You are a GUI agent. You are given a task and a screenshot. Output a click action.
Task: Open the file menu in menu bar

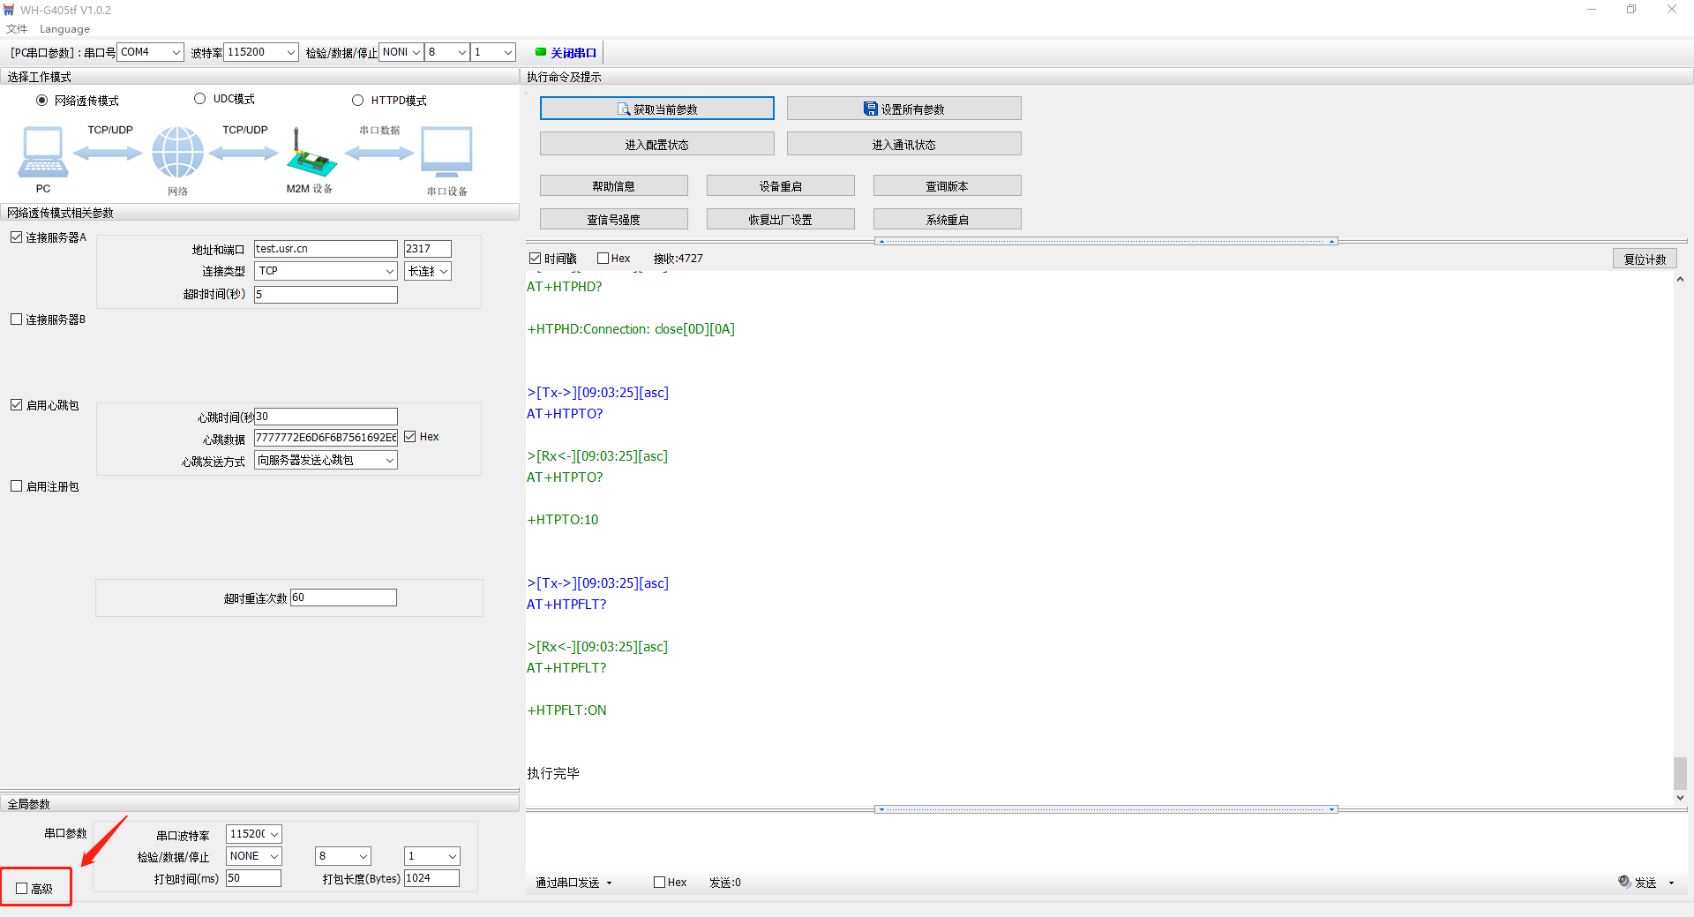coord(17,29)
